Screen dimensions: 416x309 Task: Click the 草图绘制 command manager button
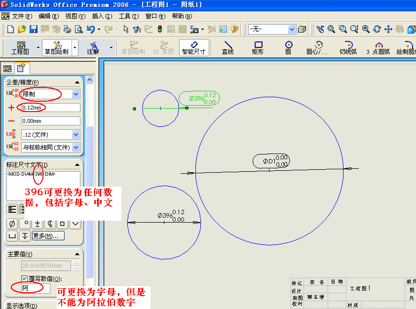(x=57, y=48)
